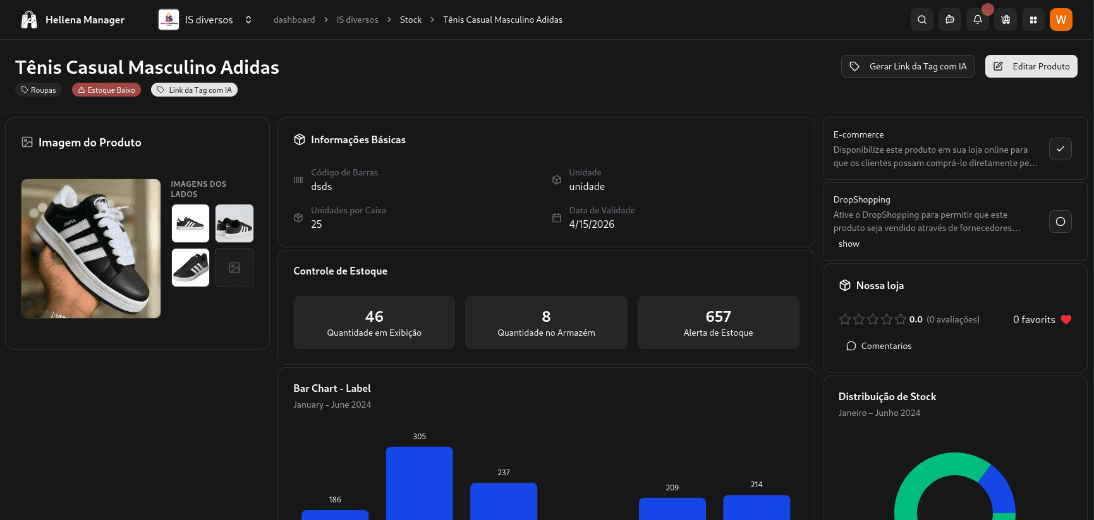The width and height of the screenshot is (1094, 520).
Task: Open the AI bot assistant icon
Action: (x=950, y=20)
